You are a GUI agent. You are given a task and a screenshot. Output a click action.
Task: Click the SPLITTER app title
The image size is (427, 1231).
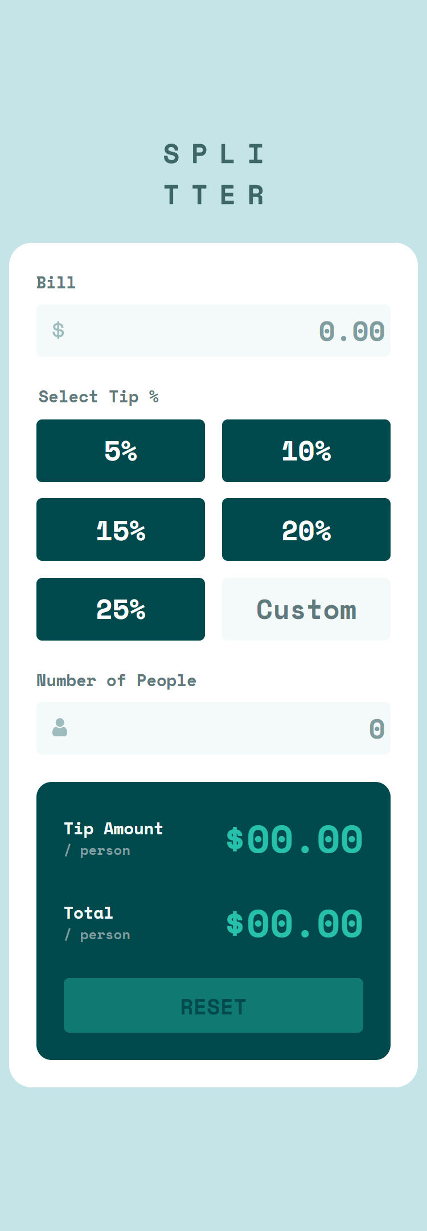coord(213,174)
